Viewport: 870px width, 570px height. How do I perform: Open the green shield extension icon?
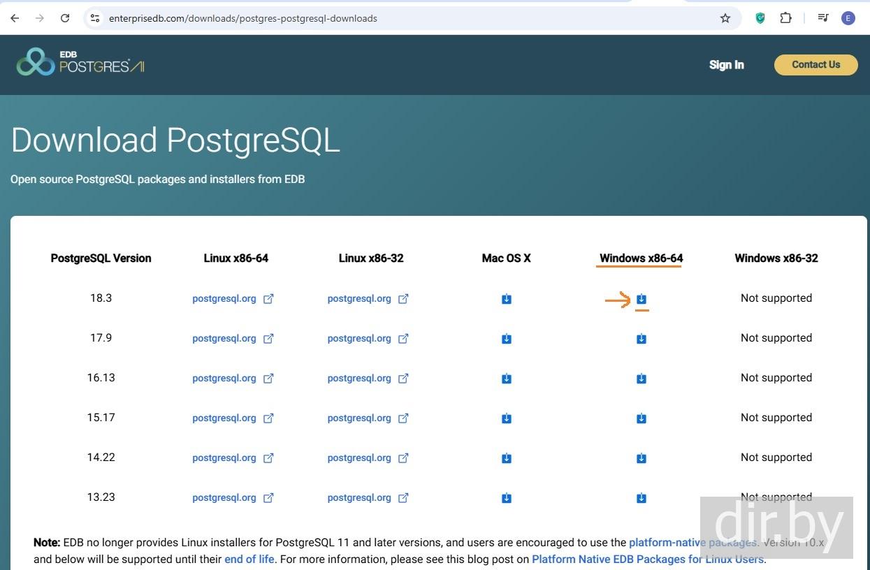[760, 18]
